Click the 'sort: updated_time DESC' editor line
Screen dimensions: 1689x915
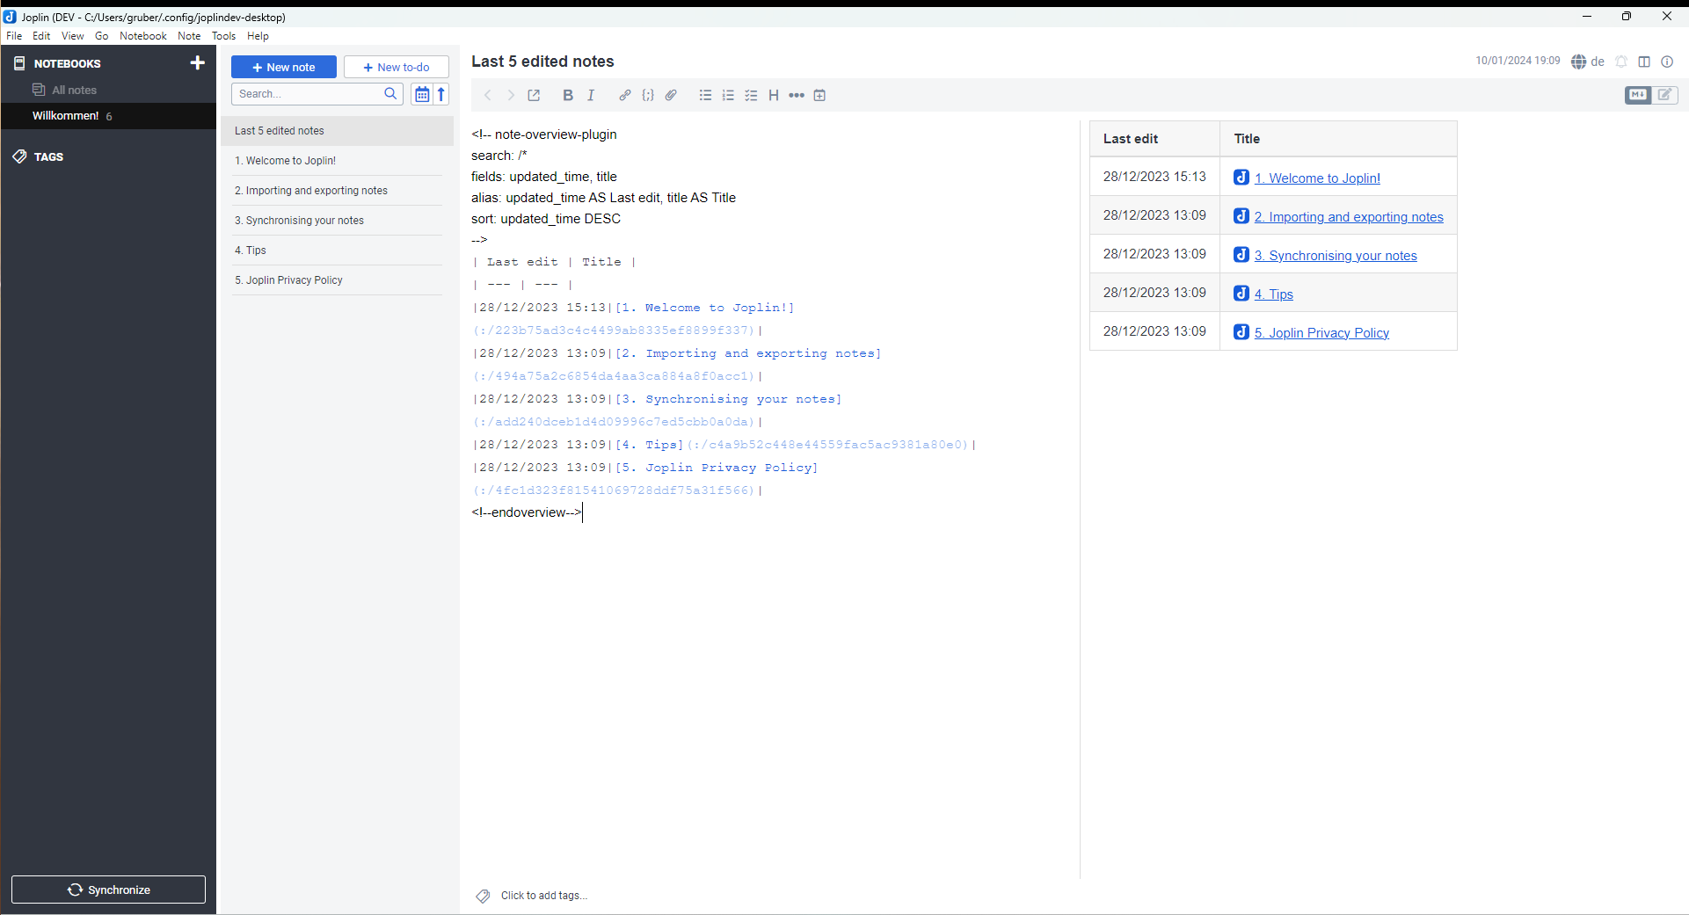click(546, 219)
